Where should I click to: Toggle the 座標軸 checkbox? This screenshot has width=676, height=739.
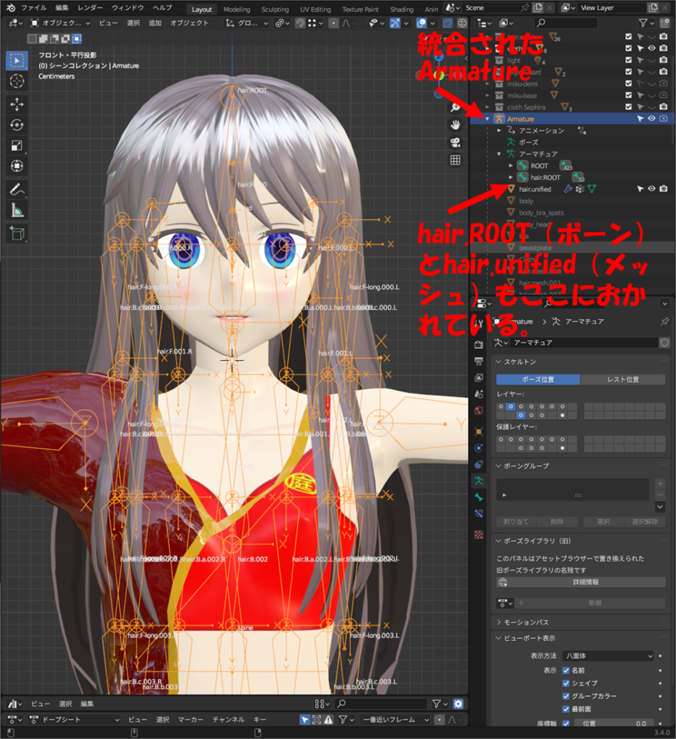click(566, 723)
